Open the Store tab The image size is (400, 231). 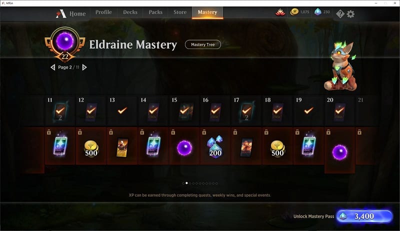tap(180, 12)
